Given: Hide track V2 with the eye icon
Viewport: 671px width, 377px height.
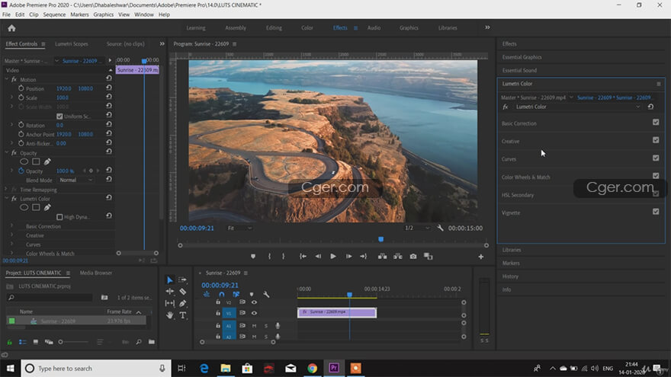Looking at the screenshot, I should tap(254, 302).
